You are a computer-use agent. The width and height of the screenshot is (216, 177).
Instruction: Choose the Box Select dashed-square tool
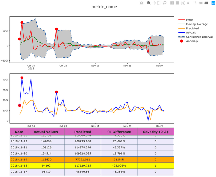[159, 3]
